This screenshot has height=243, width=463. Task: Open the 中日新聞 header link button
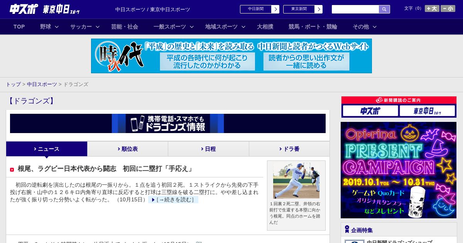[260, 9]
